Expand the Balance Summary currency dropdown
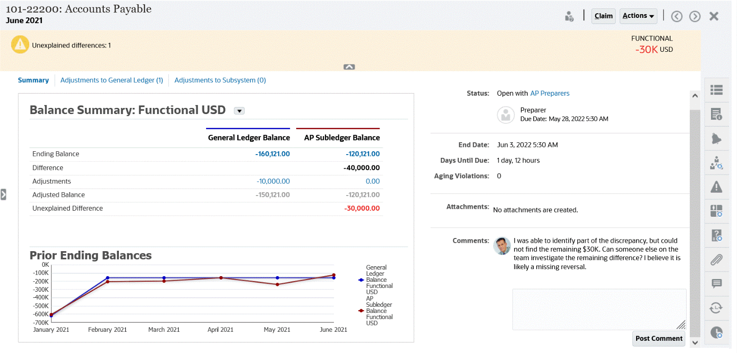The height and width of the screenshot is (353, 737). (239, 111)
